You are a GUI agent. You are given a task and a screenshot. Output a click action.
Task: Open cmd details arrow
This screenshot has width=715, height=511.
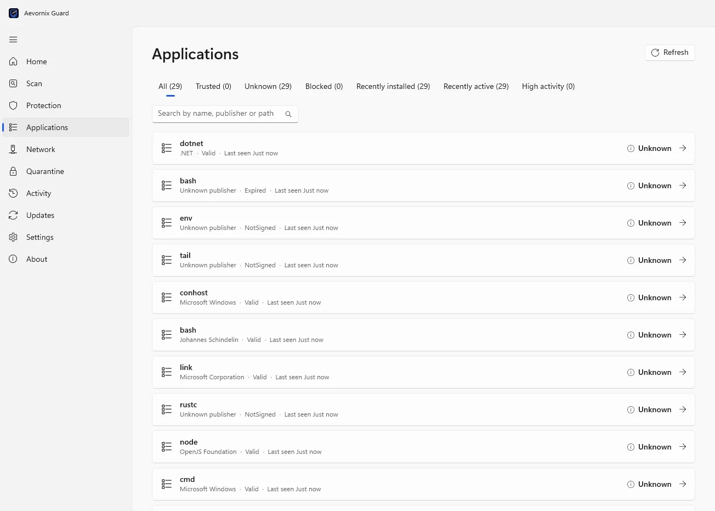click(x=683, y=484)
